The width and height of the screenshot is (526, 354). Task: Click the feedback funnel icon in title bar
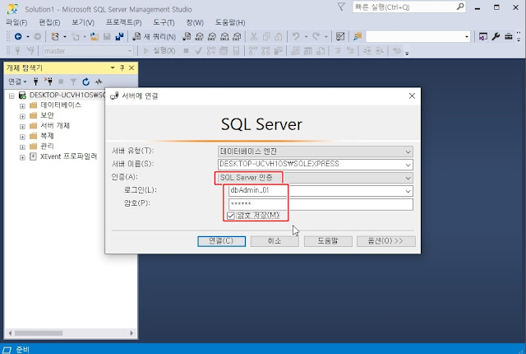pyautogui.click(x=341, y=7)
